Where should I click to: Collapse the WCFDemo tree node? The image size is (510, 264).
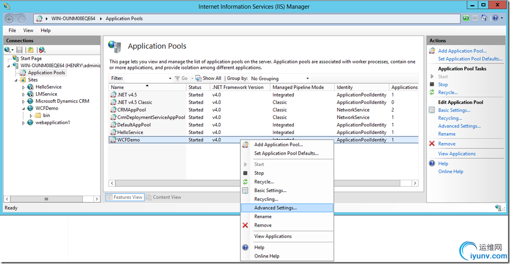click(x=24, y=108)
